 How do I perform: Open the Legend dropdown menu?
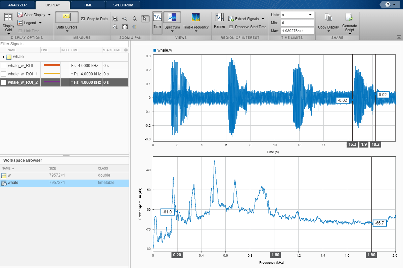click(x=40, y=23)
